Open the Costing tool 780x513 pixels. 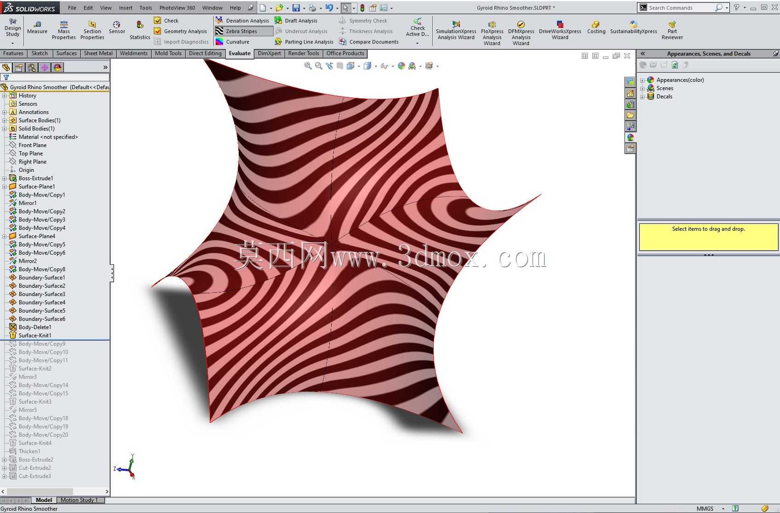596,27
